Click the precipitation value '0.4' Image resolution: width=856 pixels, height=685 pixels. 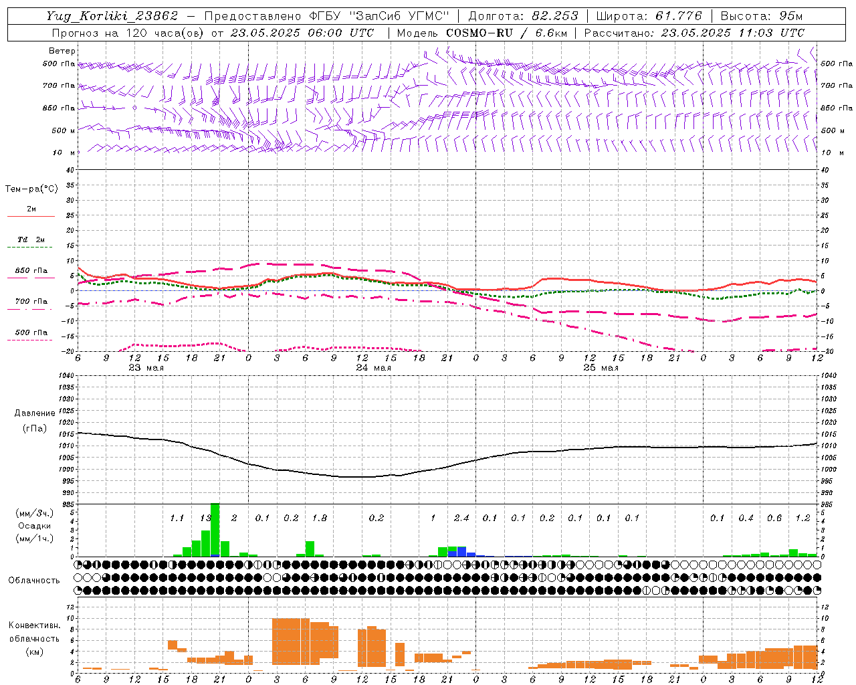(746, 518)
